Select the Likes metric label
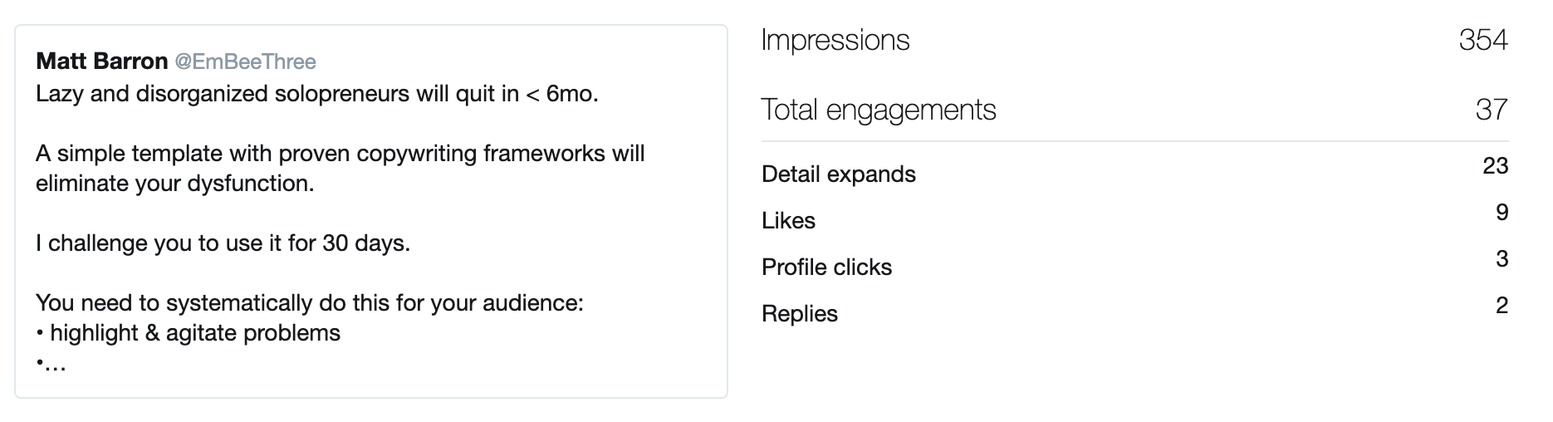Image resolution: width=1553 pixels, height=422 pixels. point(789,221)
